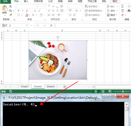This screenshot has height=126, width=131.
Task: Select the Format Painter brush icon
Action: pyautogui.click(x=11, y=15)
